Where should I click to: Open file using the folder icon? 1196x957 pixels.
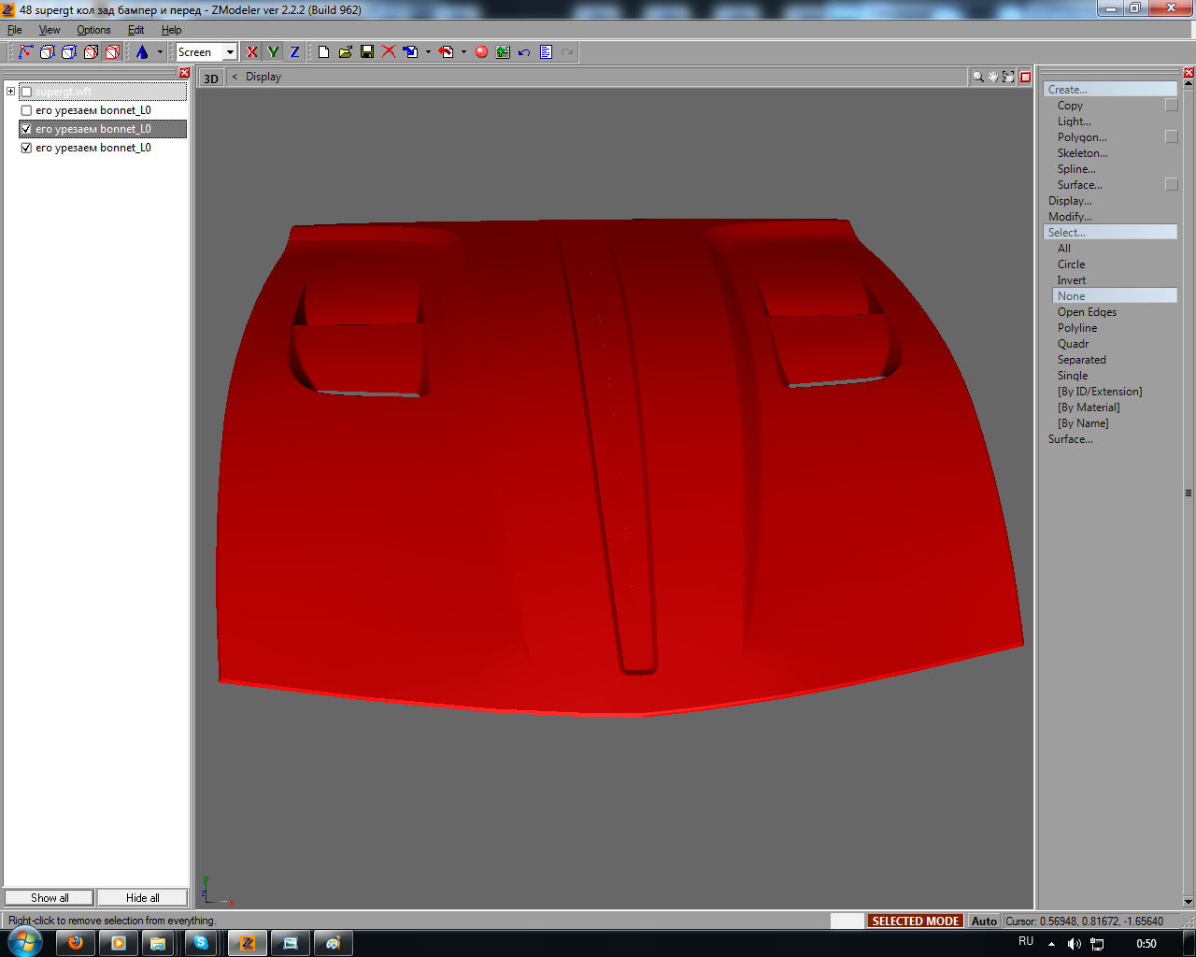tap(346, 52)
